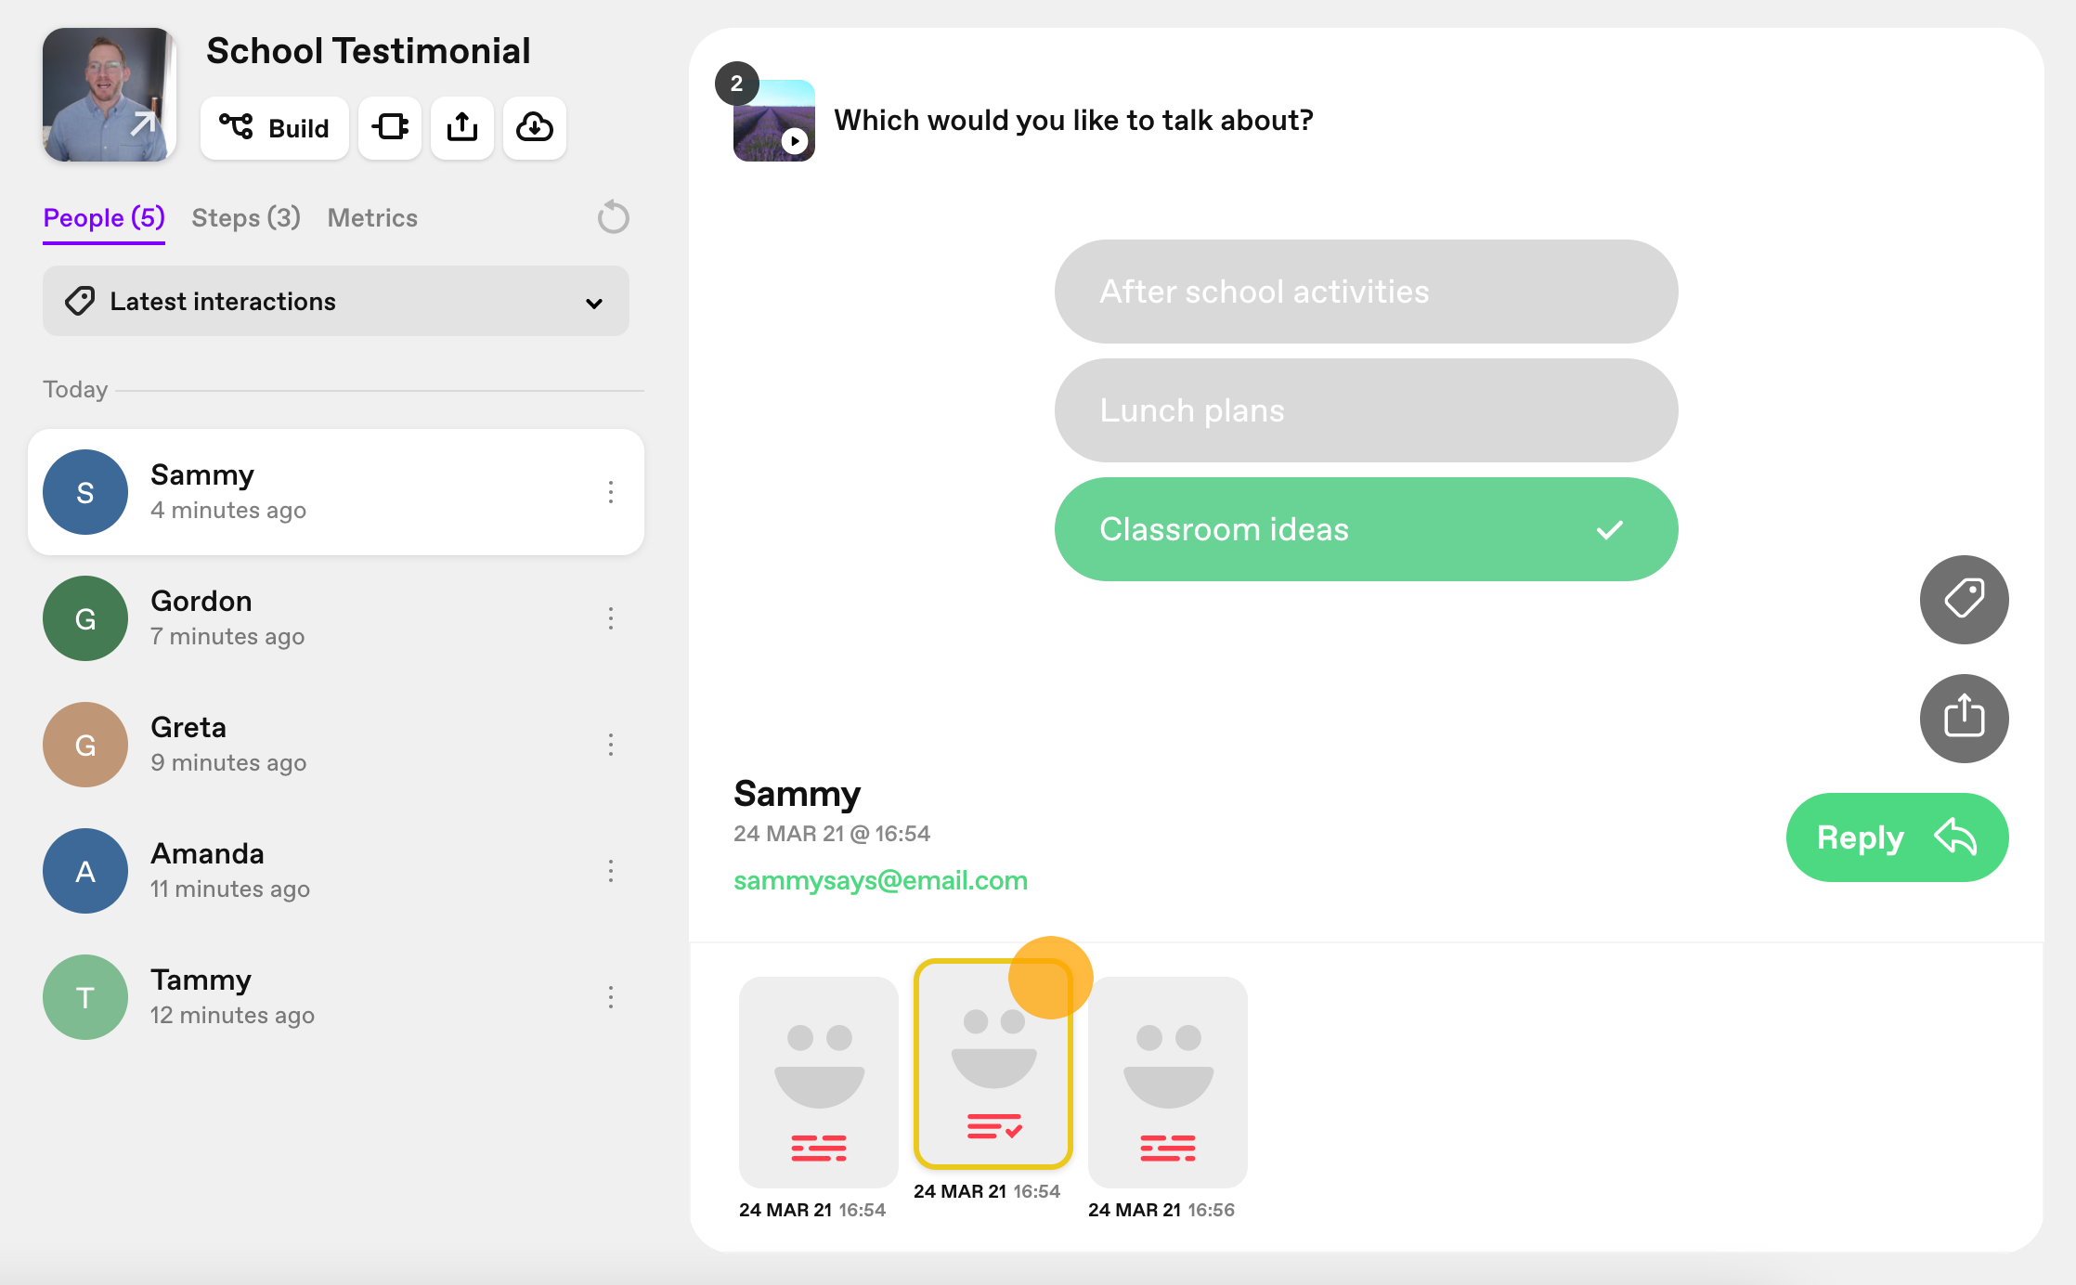2076x1285 pixels.
Task: Click the round tag button beside the answers
Action: [x=1964, y=599]
